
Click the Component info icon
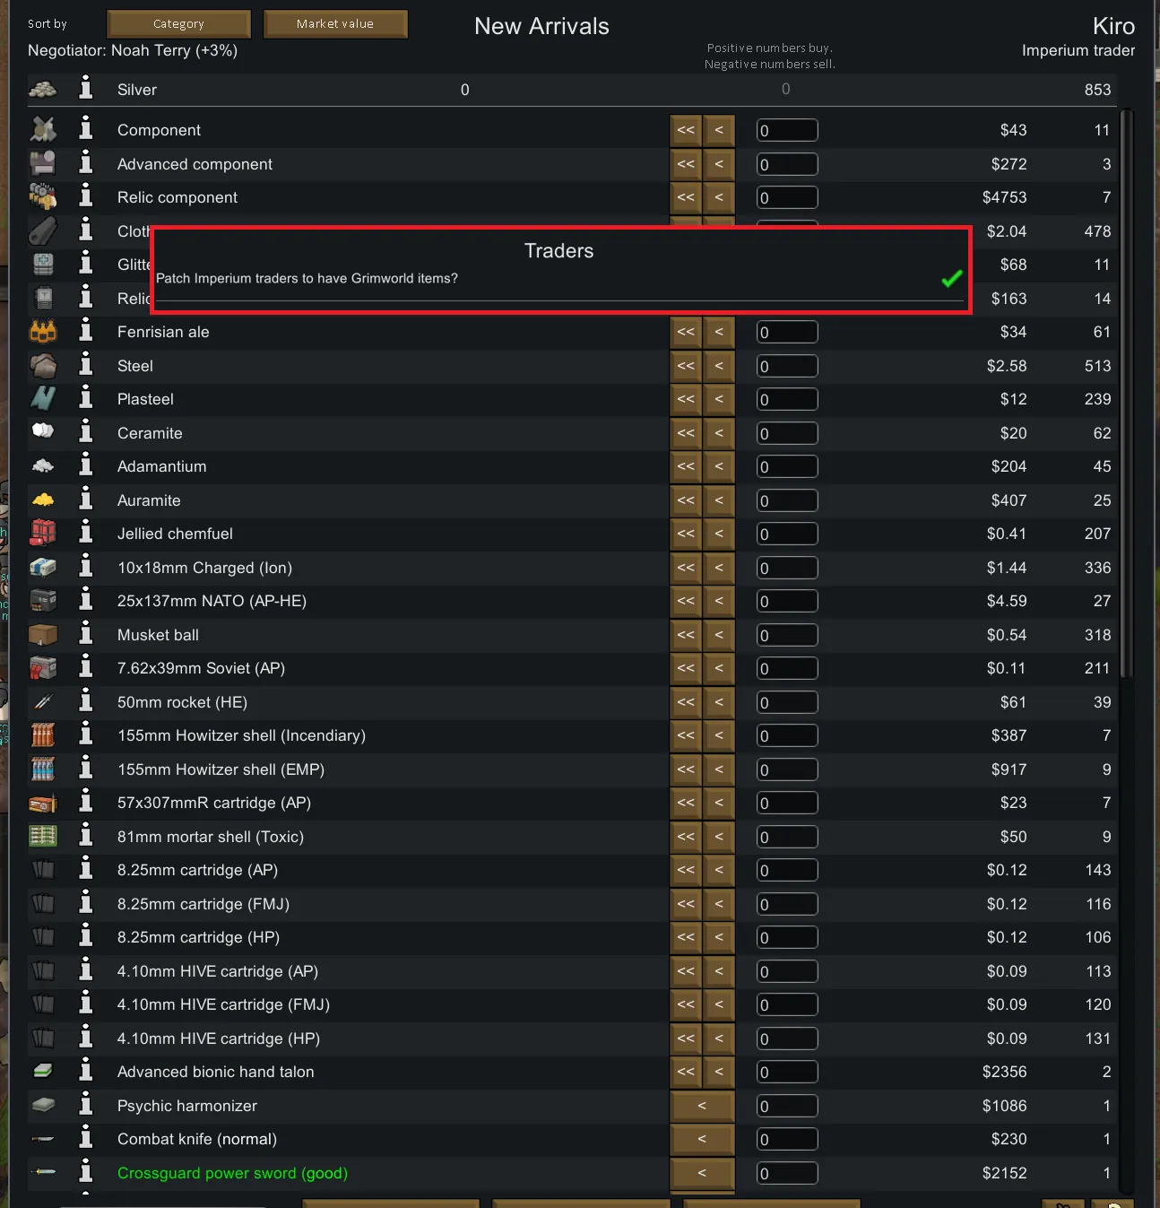(86, 129)
